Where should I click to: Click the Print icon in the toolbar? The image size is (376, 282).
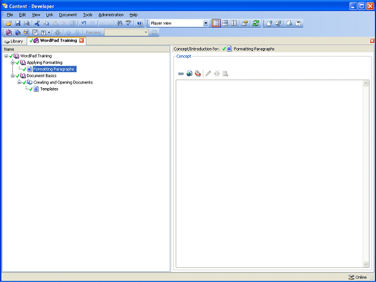coord(26,23)
